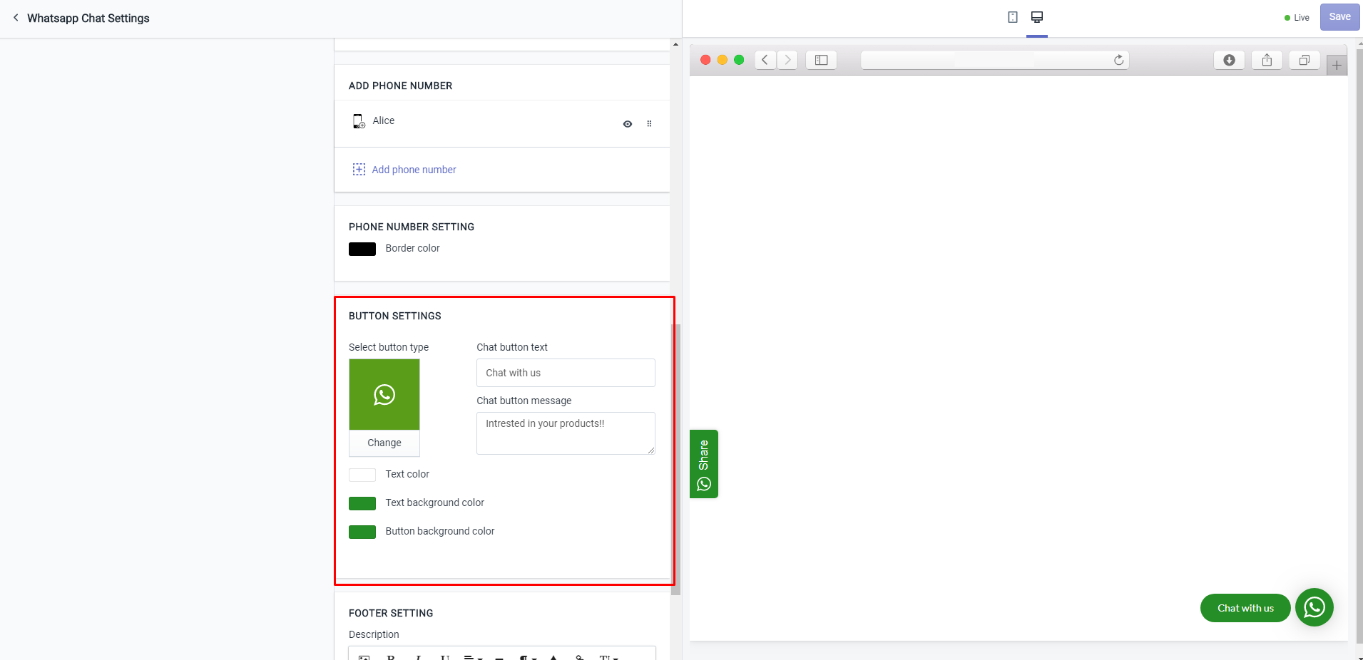1363x660 pixels.
Task: Click the share icon in browser mock
Action: click(x=1267, y=60)
